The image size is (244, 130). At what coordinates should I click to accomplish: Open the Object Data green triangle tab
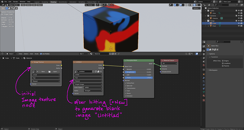204,92
